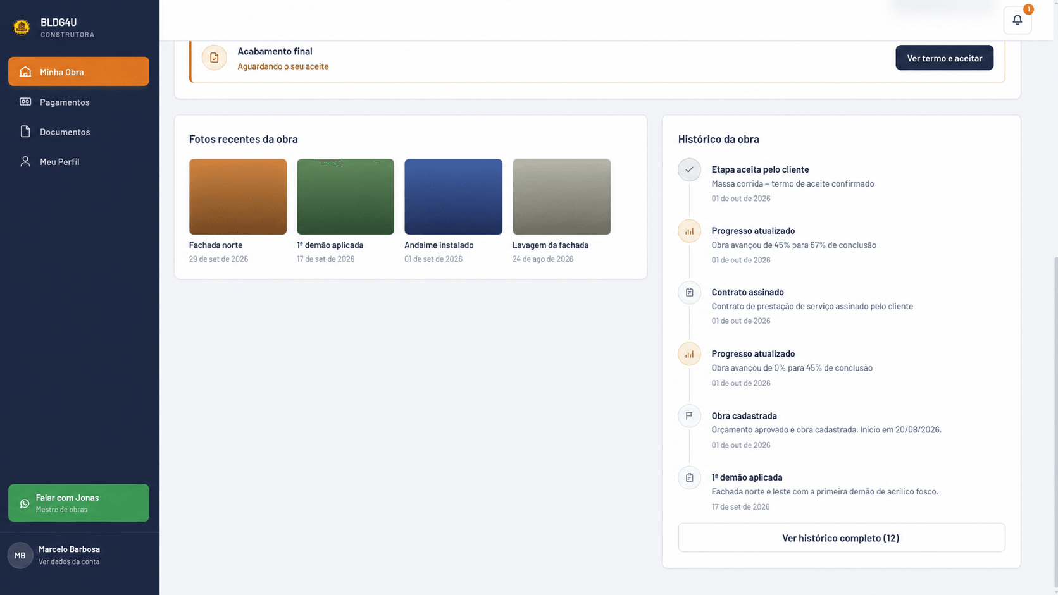Expand Ver histórico completo (12)
This screenshot has width=1058, height=595.
click(841, 537)
